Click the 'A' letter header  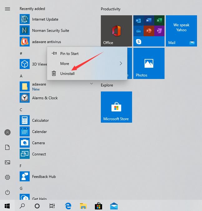21,76
